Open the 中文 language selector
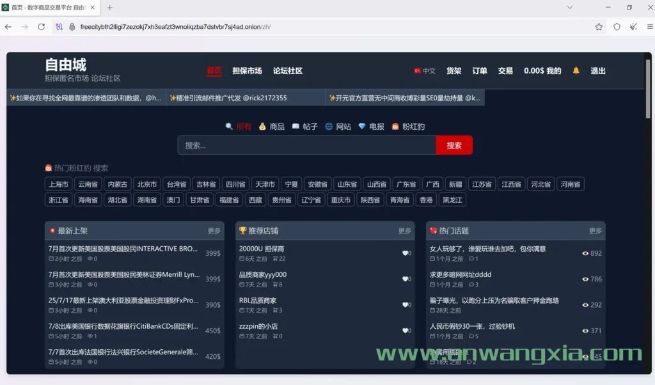This screenshot has height=385, width=655. 425,71
